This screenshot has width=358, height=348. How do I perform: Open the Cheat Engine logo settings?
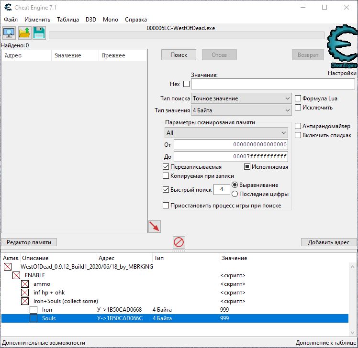click(342, 46)
